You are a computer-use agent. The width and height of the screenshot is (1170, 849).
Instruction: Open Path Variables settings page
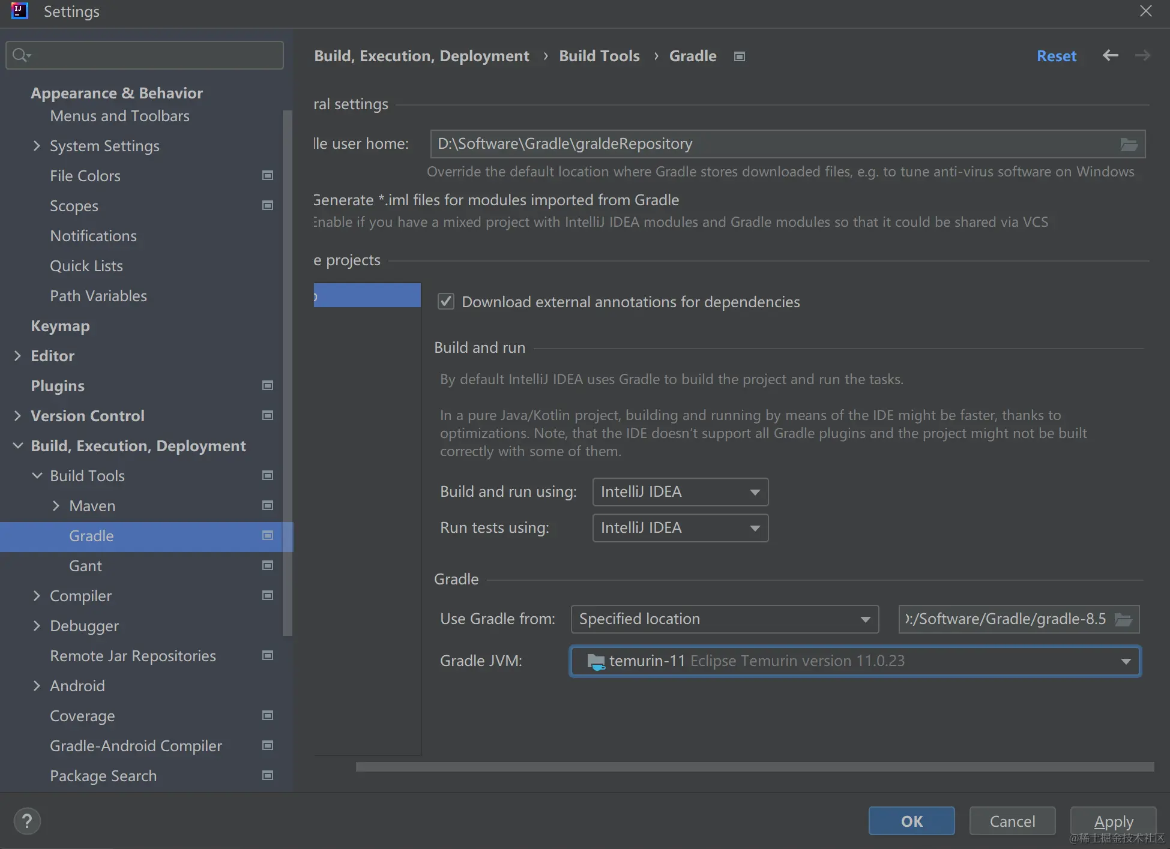point(98,296)
